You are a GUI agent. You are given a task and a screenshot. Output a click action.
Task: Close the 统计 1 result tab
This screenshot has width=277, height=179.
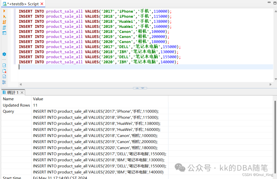coord(22,93)
